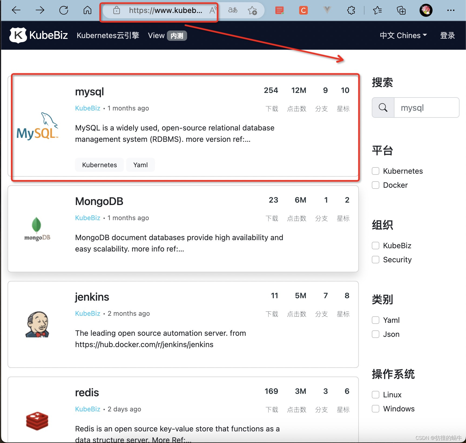This screenshot has width=466, height=443.
Task: Click the Yaml tag on mysql card
Action: coord(140,165)
